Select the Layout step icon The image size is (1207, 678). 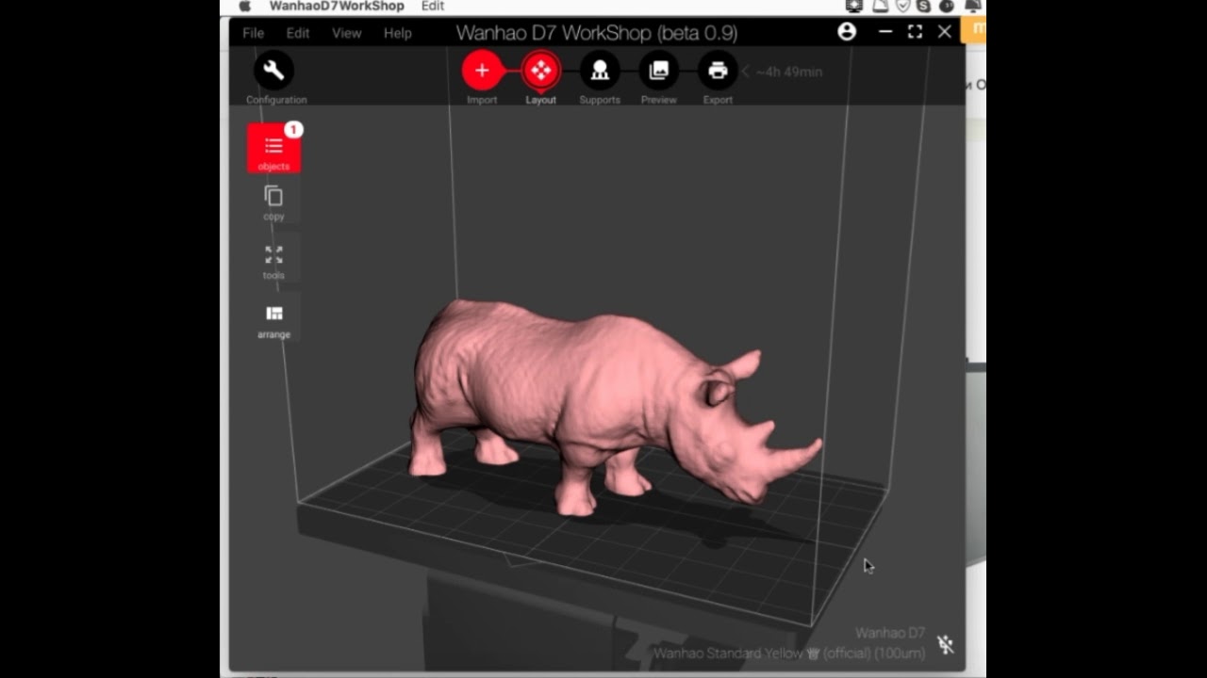(540, 71)
